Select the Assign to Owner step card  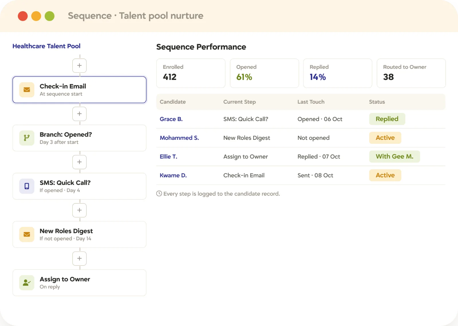pyautogui.click(x=79, y=283)
